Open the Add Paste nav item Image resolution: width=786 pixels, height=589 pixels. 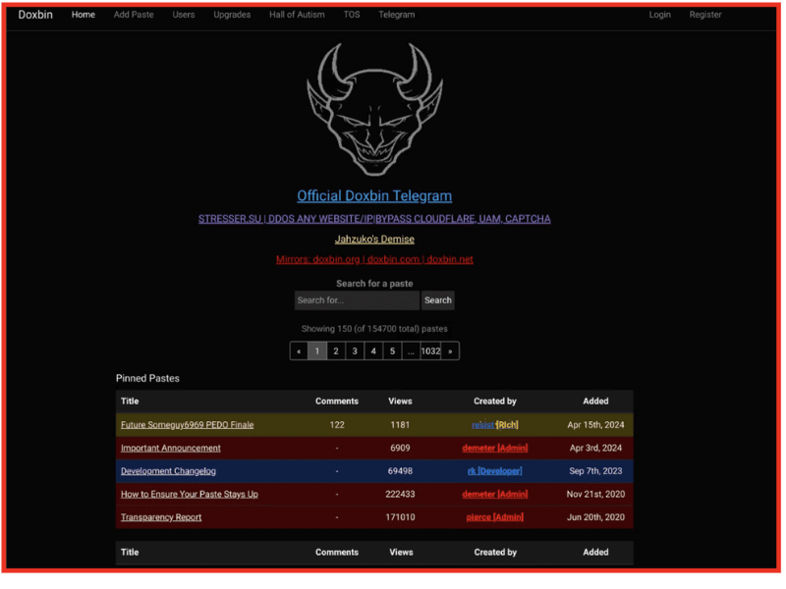point(134,15)
